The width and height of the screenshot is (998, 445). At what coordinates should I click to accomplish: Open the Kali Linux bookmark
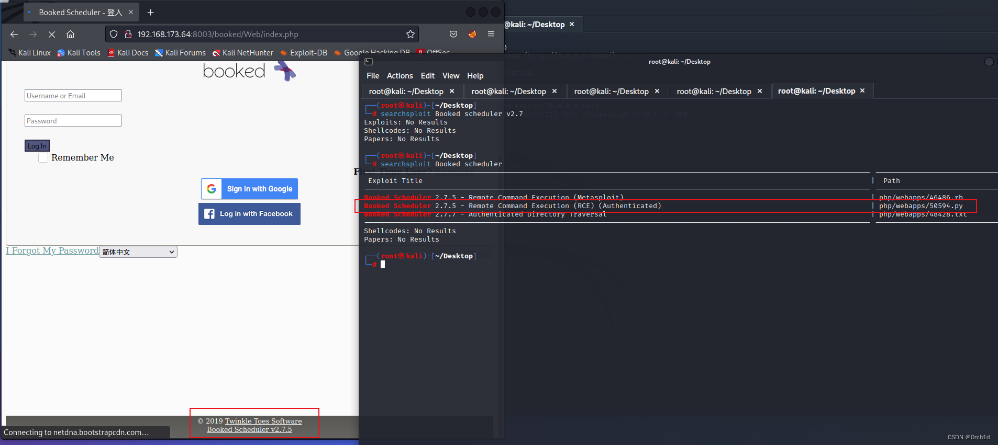(29, 53)
